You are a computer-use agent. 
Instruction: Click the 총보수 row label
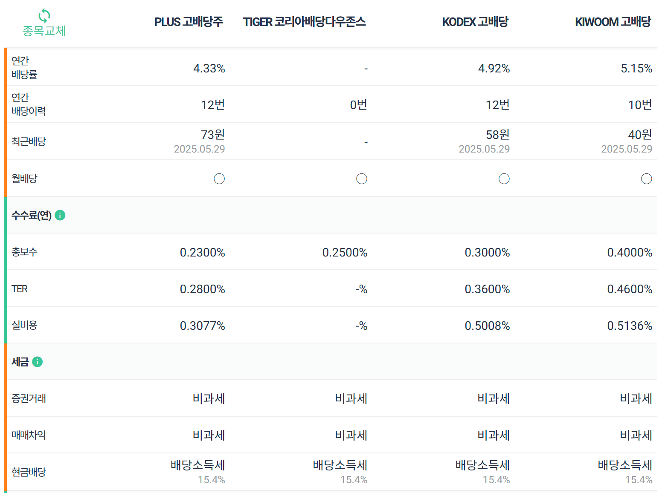coord(24,252)
